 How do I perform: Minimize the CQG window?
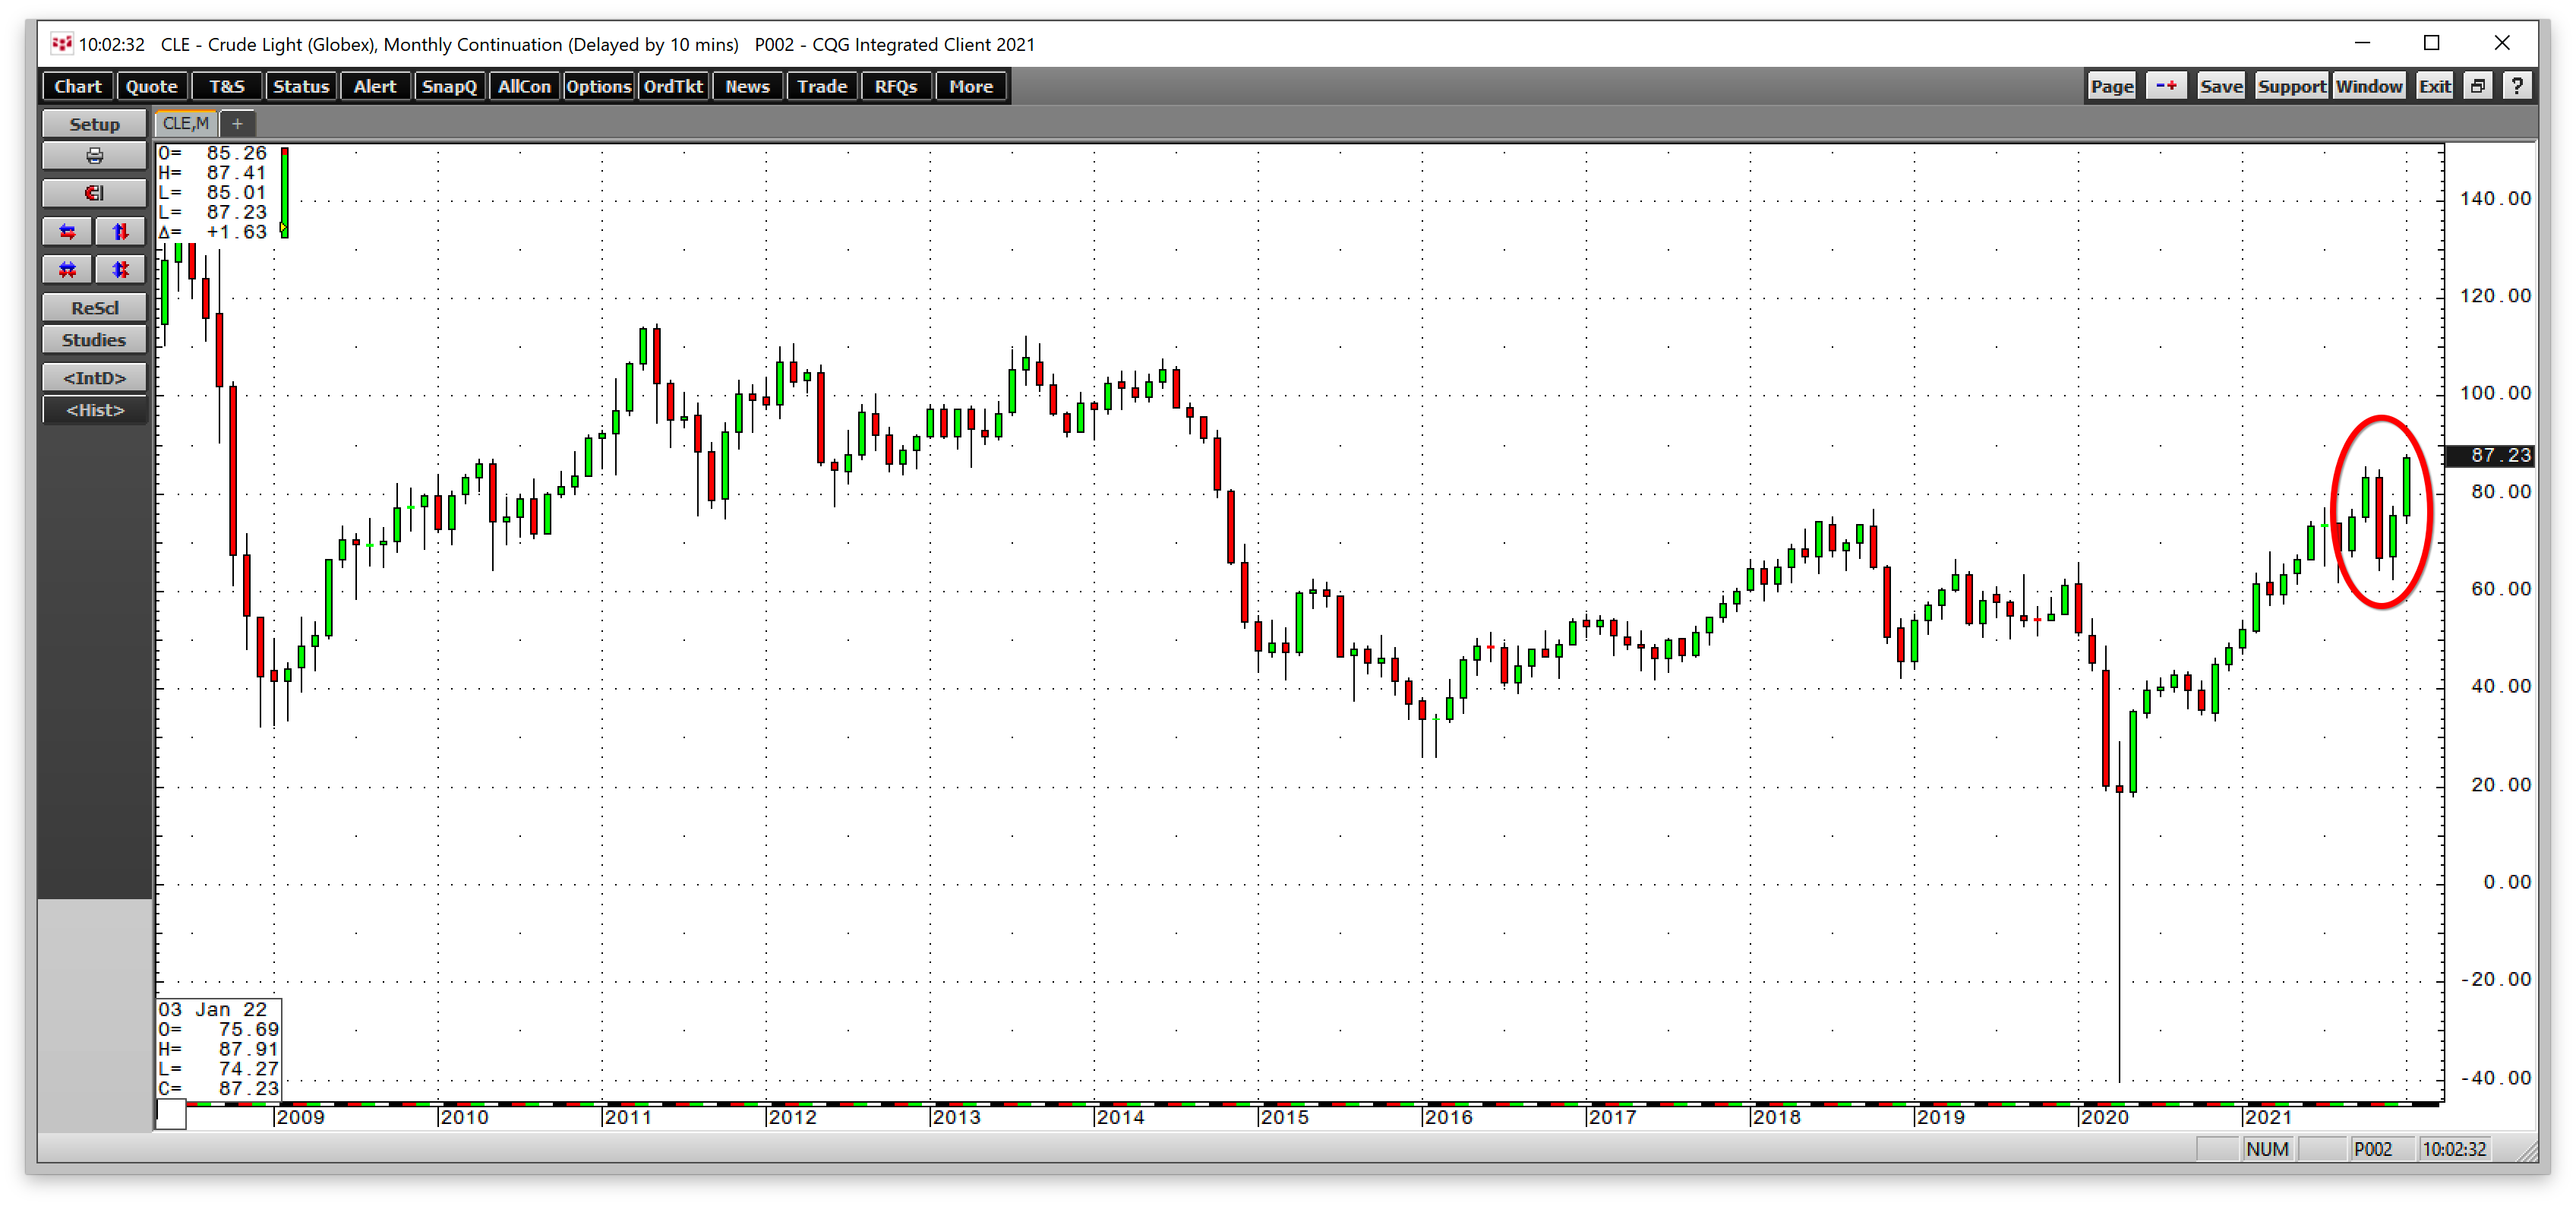[x=2362, y=43]
